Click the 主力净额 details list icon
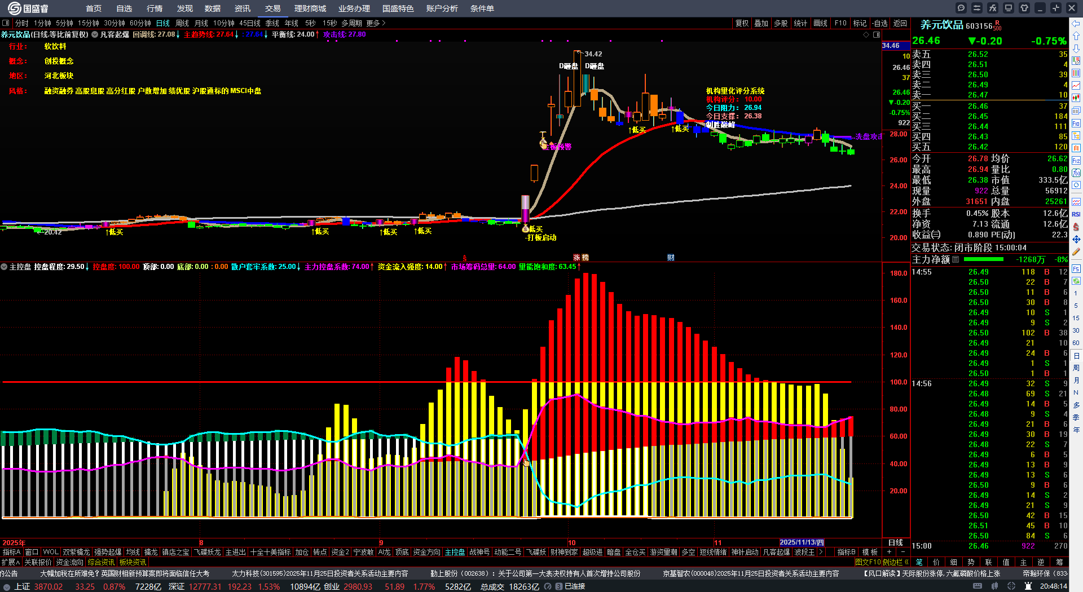 [956, 259]
